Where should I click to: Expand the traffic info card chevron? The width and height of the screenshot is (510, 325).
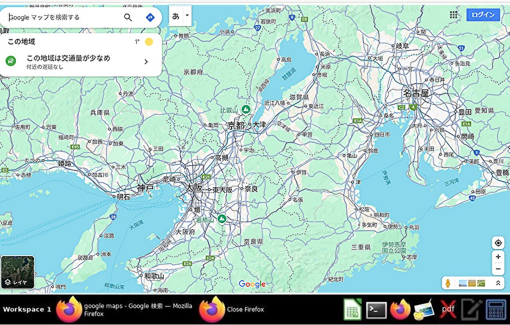[146, 62]
